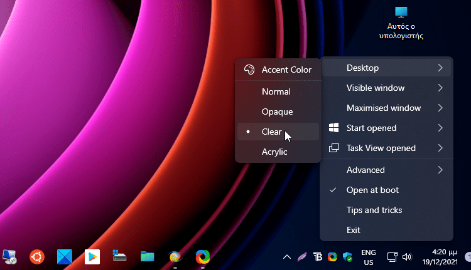Click the Accent Color palette icon
The height and width of the screenshot is (270, 471).
(249, 70)
